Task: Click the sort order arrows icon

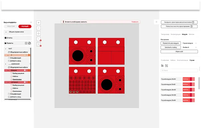Action: [x=162, y=66]
